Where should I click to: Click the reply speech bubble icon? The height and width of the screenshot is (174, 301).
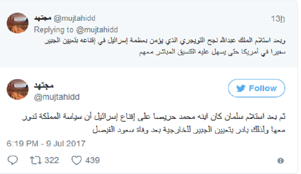click(x=13, y=160)
